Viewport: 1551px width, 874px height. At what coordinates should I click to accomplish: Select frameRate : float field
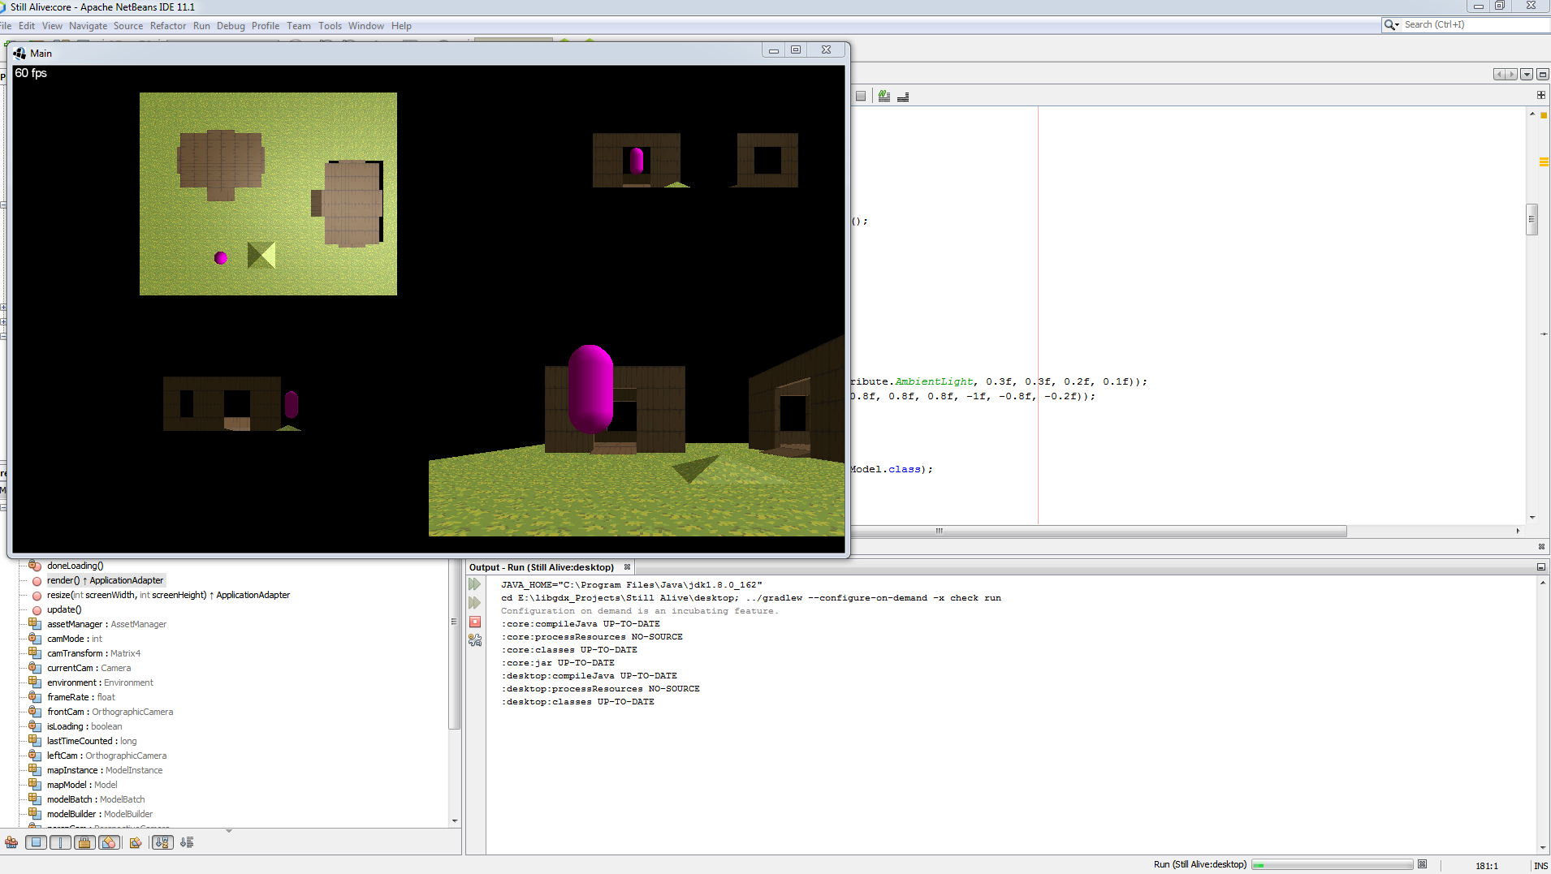click(x=81, y=697)
